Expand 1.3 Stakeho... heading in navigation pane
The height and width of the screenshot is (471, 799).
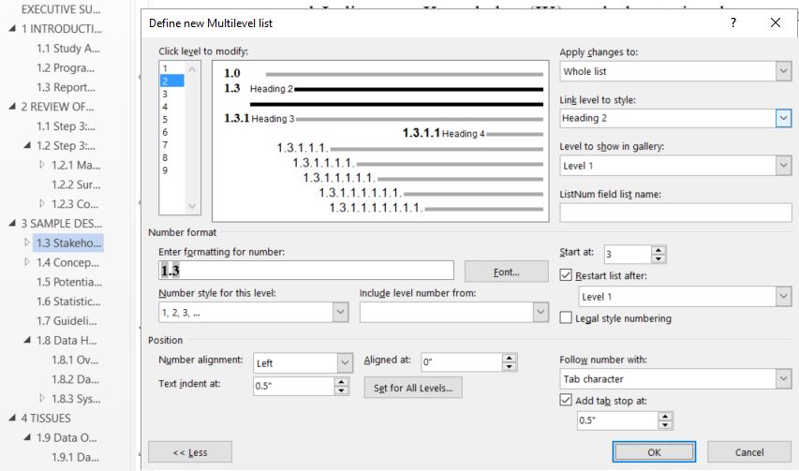click(27, 243)
